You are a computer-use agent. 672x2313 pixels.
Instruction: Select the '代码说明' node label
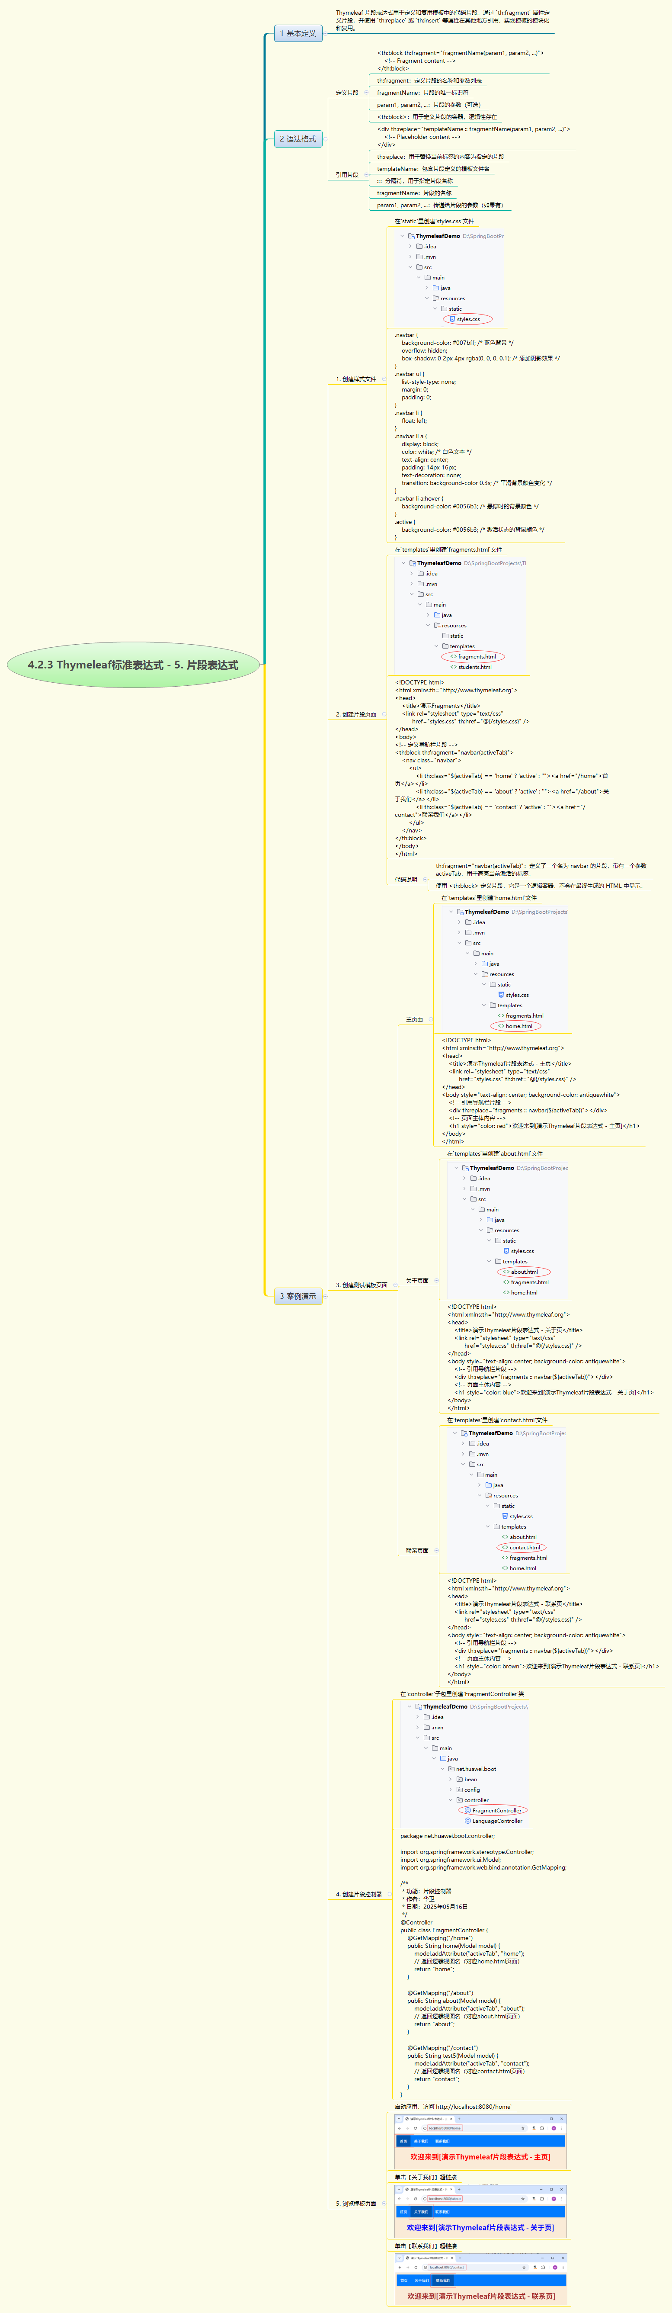click(406, 880)
